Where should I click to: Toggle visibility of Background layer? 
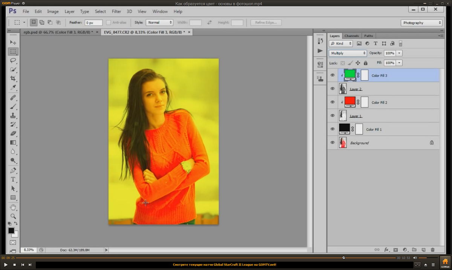[x=332, y=143]
